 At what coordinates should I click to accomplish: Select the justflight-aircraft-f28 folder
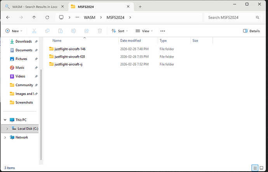tap(70, 57)
